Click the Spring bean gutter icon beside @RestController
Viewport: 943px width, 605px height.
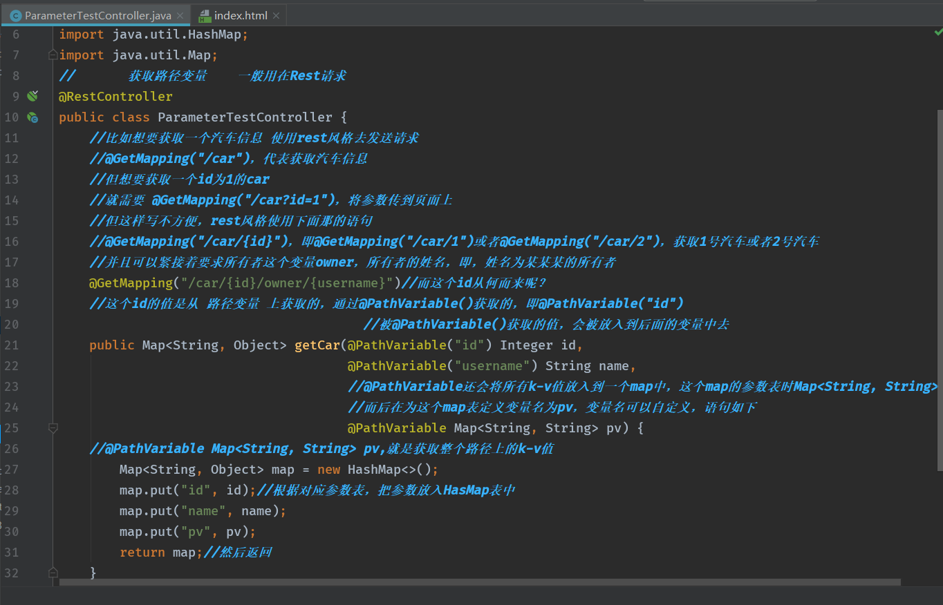click(32, 96)
